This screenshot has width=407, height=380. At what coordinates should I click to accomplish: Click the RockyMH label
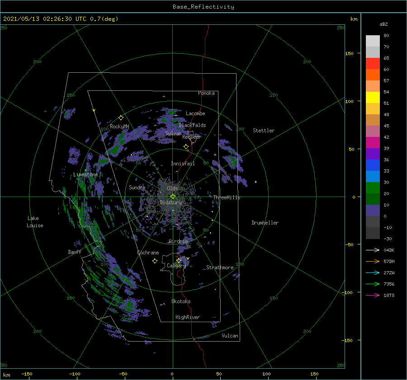119,127
